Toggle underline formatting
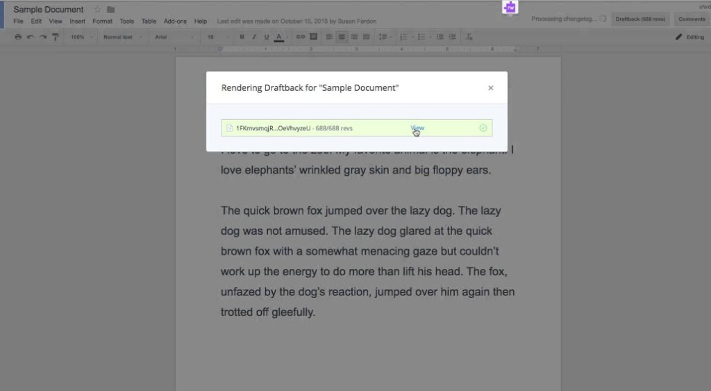711x391 pixels. 266,37
